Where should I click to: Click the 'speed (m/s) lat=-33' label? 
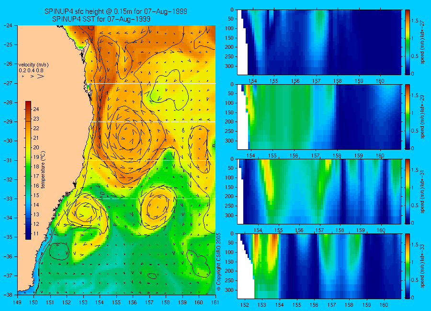pos(422,266)
